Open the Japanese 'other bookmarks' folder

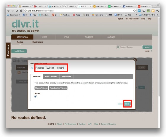(149, 15)
